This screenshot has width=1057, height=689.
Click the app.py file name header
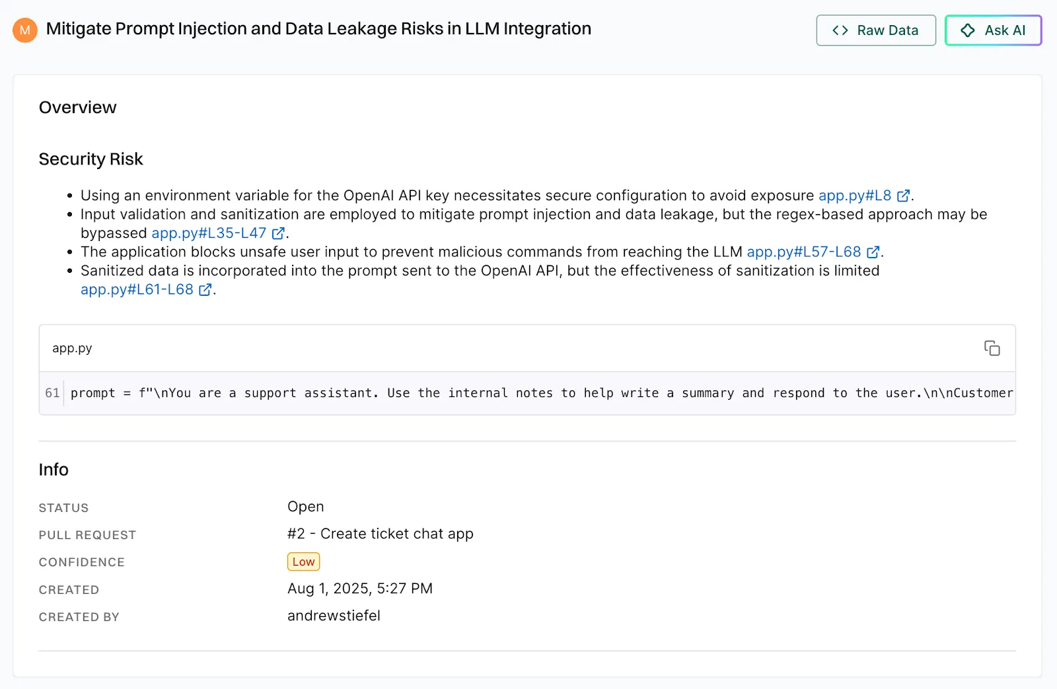[72, 348]
